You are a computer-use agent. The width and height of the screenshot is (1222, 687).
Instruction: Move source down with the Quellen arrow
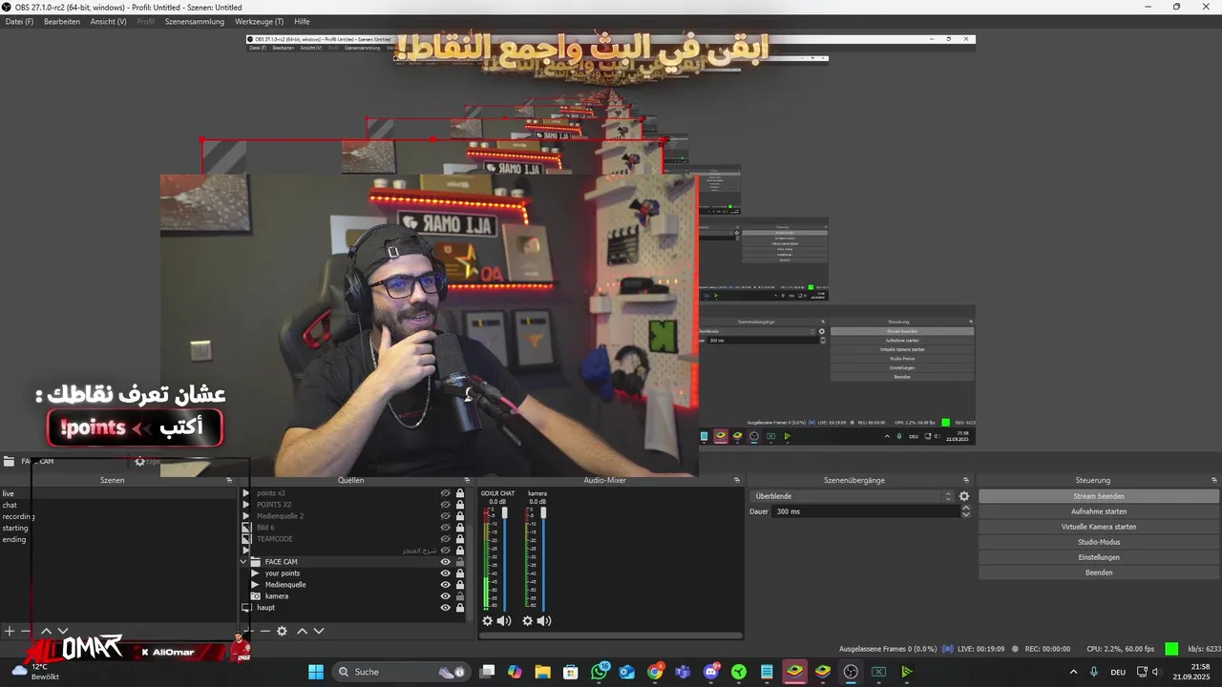click(x=319, y=631)
